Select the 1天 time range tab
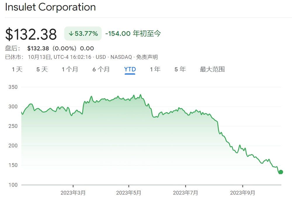 tap(17, 69)
